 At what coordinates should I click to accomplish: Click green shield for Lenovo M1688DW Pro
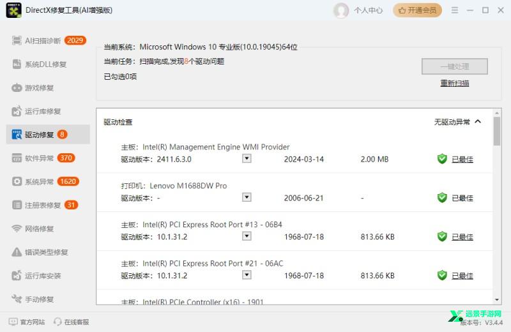click(x=442, y=198)
